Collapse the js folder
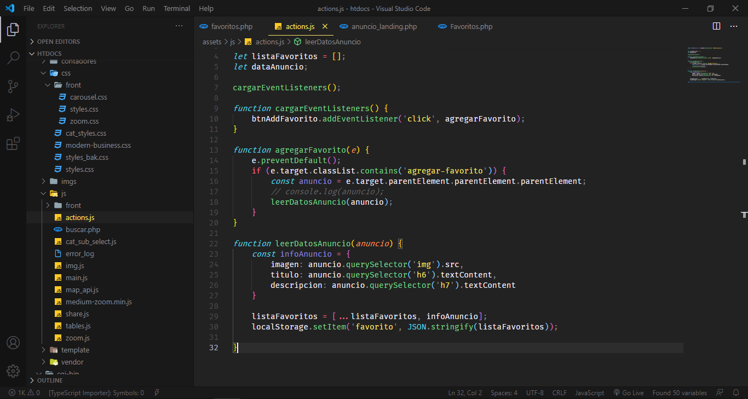The width and height of the screenshot is (748, 399). (x=63, y=193)
